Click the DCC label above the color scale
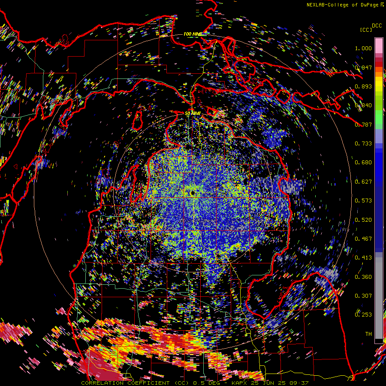 (x=377, y=26)
